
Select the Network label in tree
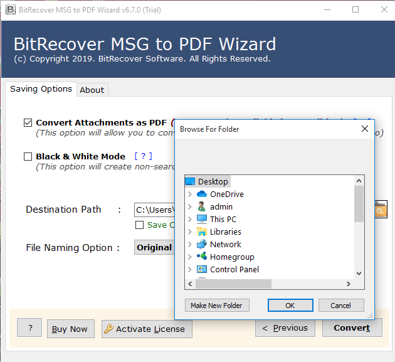[226, 244]
